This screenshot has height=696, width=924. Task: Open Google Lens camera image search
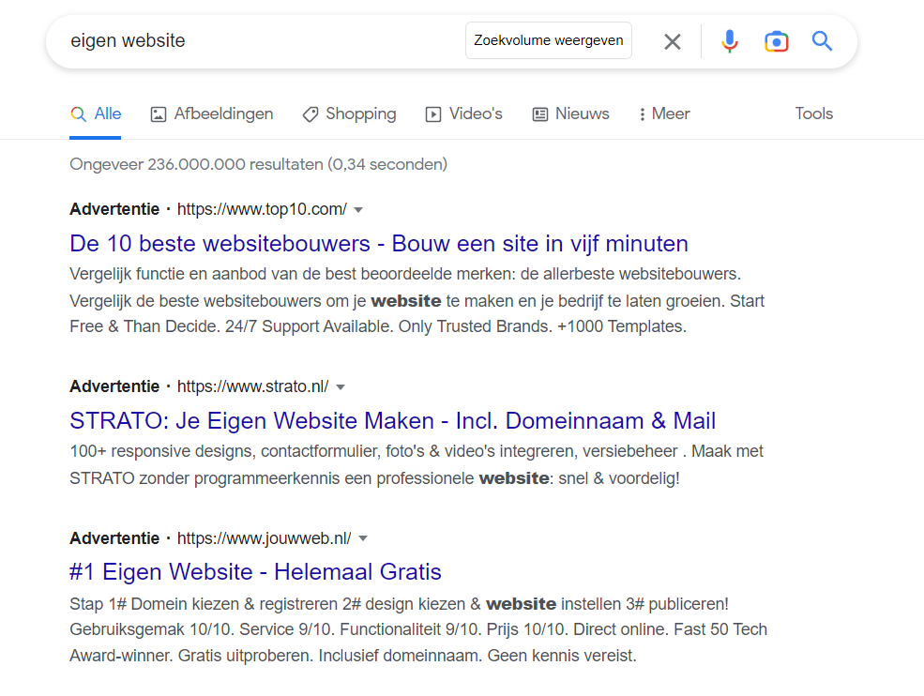pos(776,41)
